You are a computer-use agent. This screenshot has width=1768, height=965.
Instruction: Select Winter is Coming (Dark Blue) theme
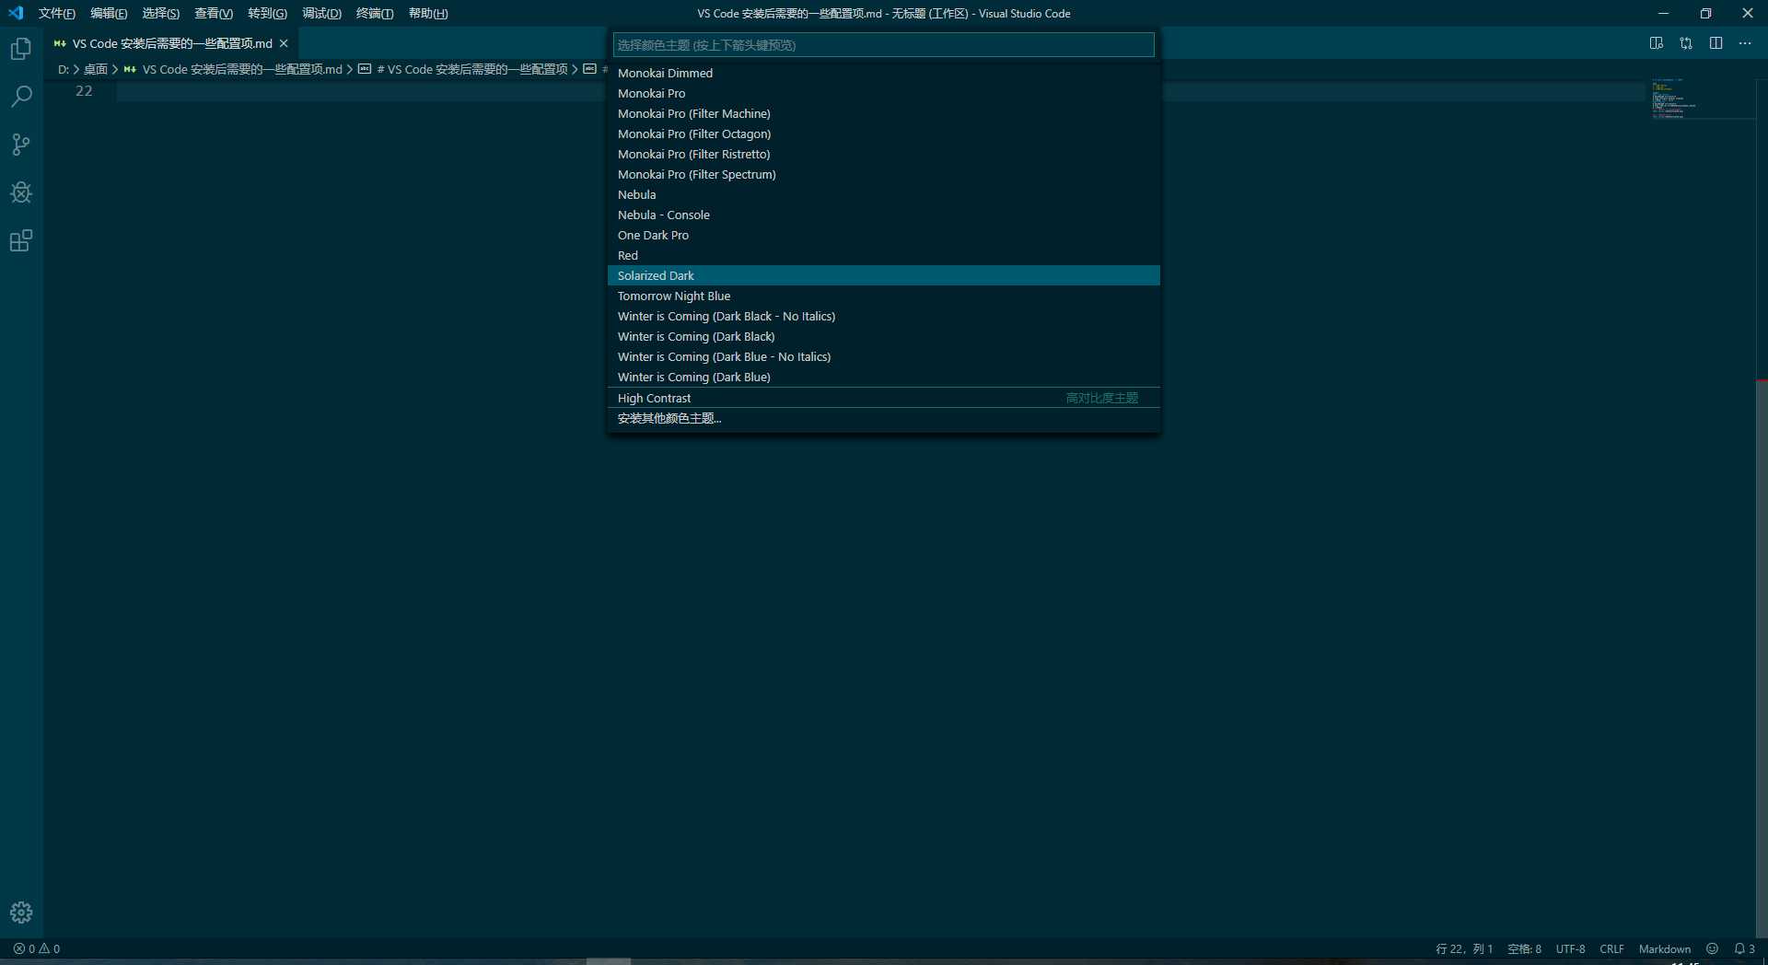(883, 377)
